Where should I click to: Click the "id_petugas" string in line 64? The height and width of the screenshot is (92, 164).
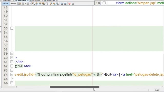(x=82, y=74)
